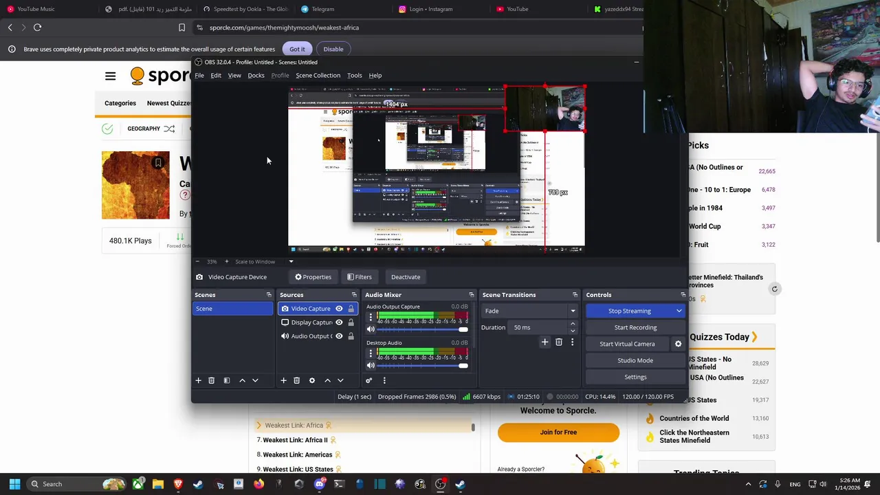Image resolution: width=880 pixels, height=495 pixels.
Task: Move source down in Sources dock
Action: (340, 380)
